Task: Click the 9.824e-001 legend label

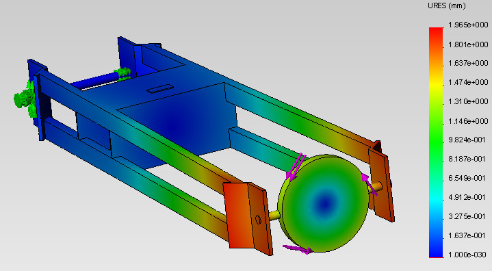Action: (x=467, y=140)
